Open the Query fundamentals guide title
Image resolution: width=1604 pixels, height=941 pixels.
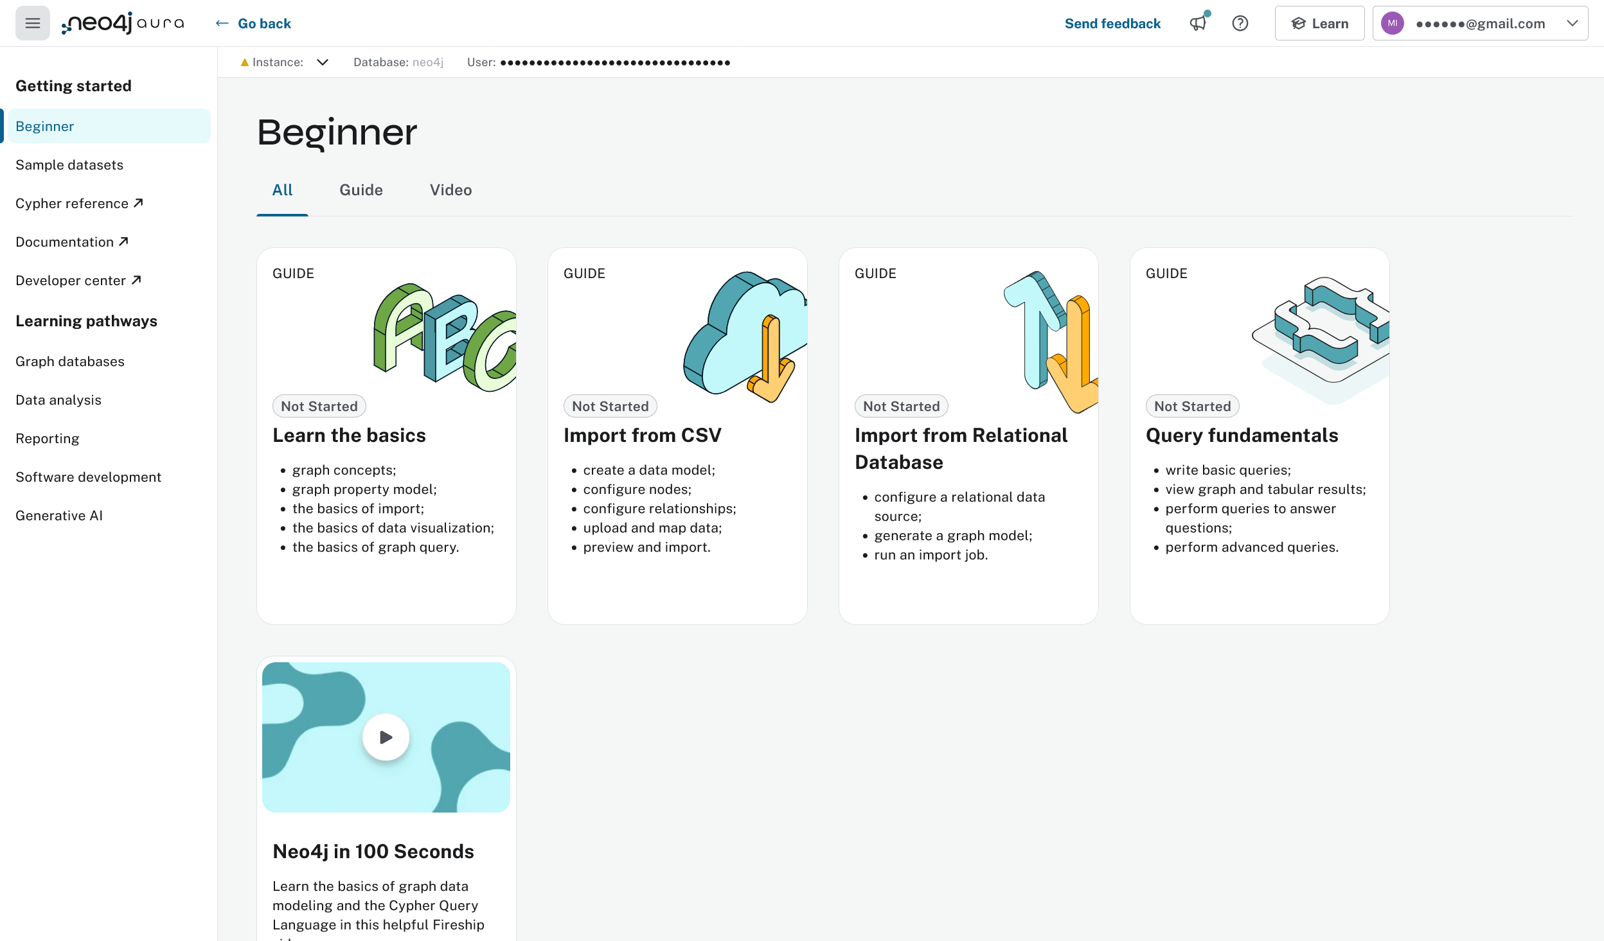point(1242,435)
